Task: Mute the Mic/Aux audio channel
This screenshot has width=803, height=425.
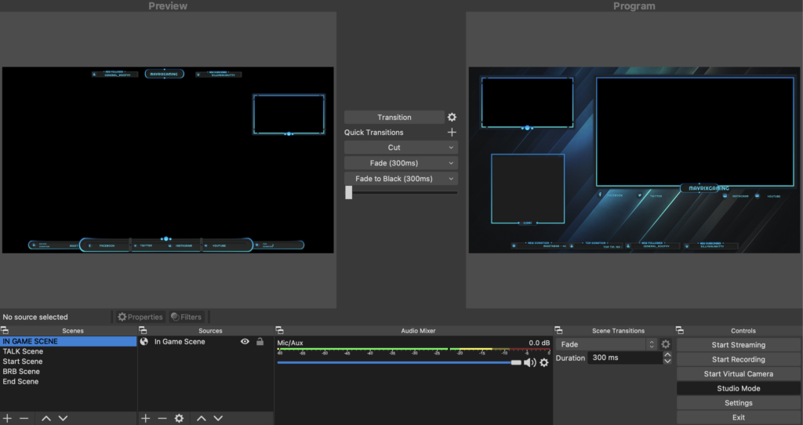Action: click(x=530, y=362)
